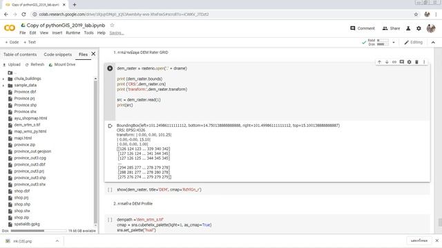This screenshot has height=248, width=442.
Task: Close the Files side panel
Action: coord(93,54)
